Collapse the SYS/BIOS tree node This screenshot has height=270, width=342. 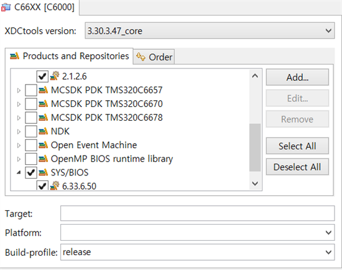click(x=19, y=173)
